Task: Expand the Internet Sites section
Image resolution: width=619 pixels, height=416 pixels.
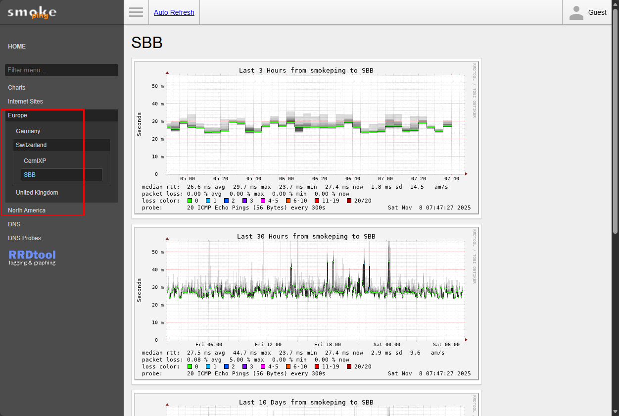Action: tap(25, 102)
